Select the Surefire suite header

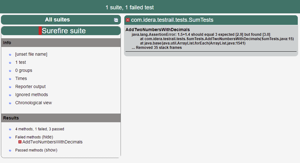click(x=64, y=31)
